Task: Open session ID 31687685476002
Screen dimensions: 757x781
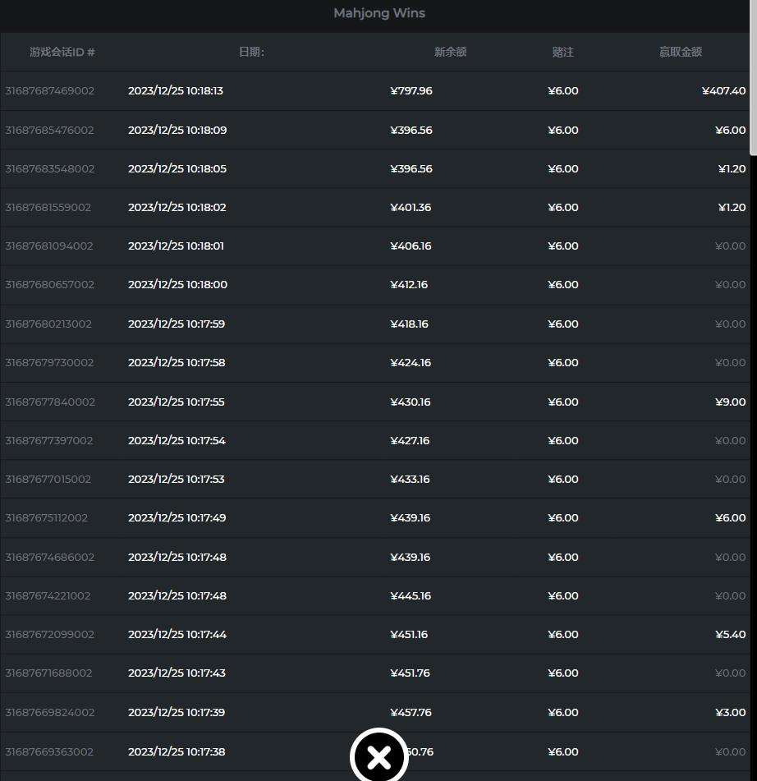Action: (50, 130)
